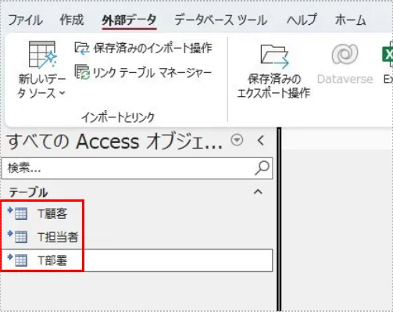Viewport: 393px width, 312px height.
Task: Click the linked table icon for T顧客
Action: tap(17, 213)
